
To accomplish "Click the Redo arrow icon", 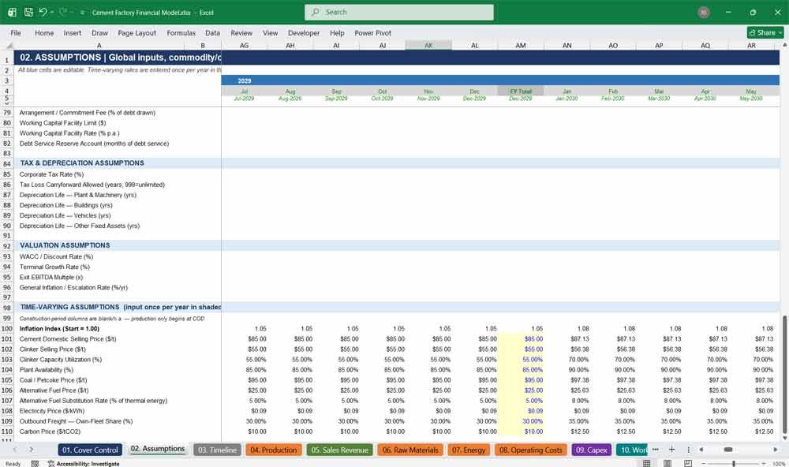I will 63,12.
